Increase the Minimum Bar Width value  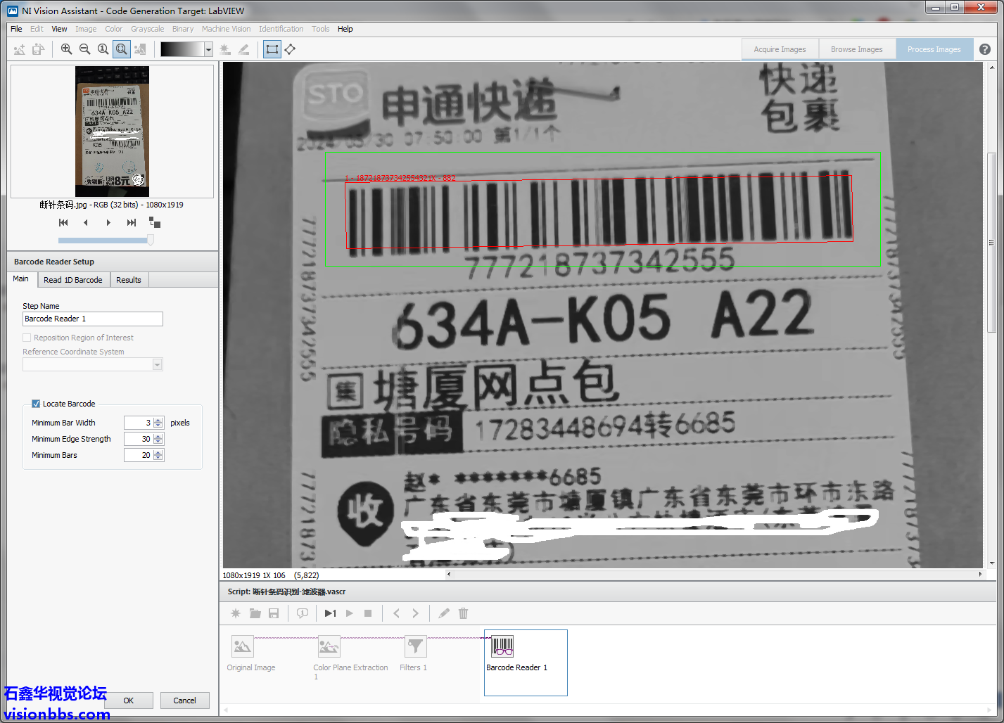[158, 420]
